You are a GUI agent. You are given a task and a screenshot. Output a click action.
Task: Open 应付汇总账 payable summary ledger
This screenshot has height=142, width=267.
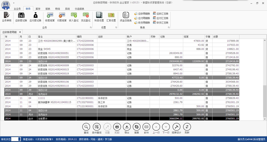coord(161,18)
